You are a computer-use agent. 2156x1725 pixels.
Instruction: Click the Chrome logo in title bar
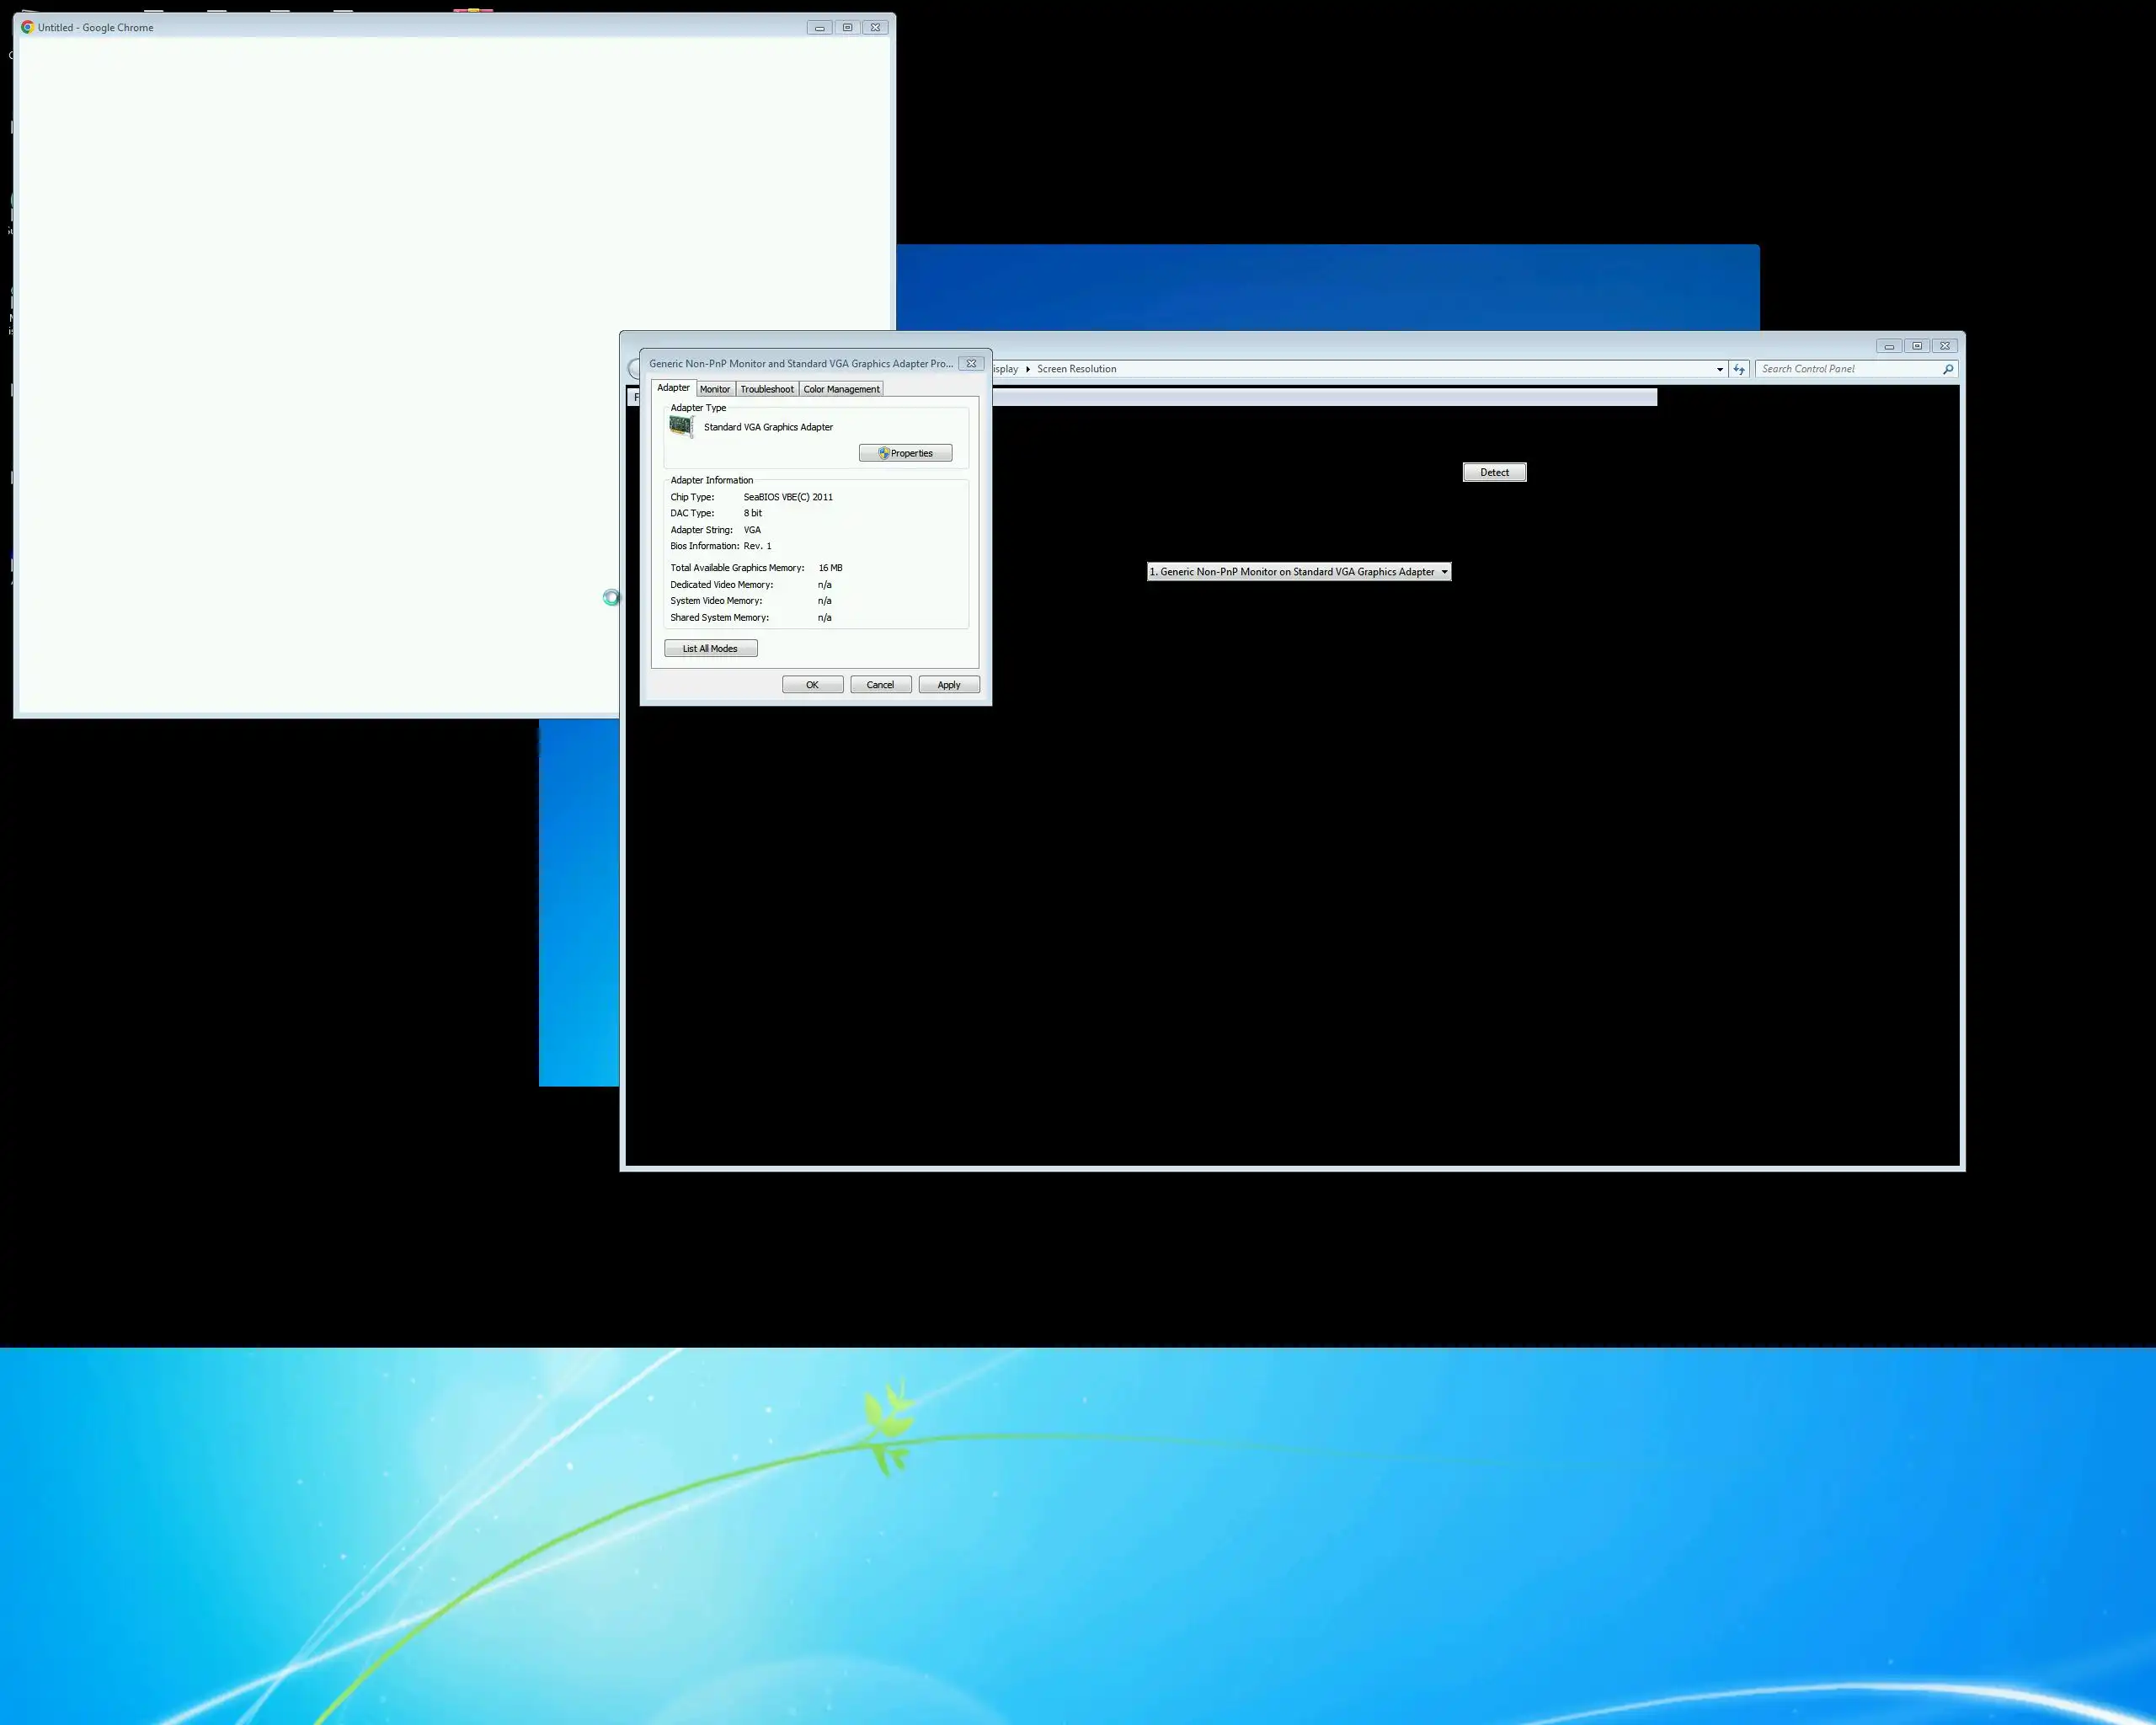27,27
